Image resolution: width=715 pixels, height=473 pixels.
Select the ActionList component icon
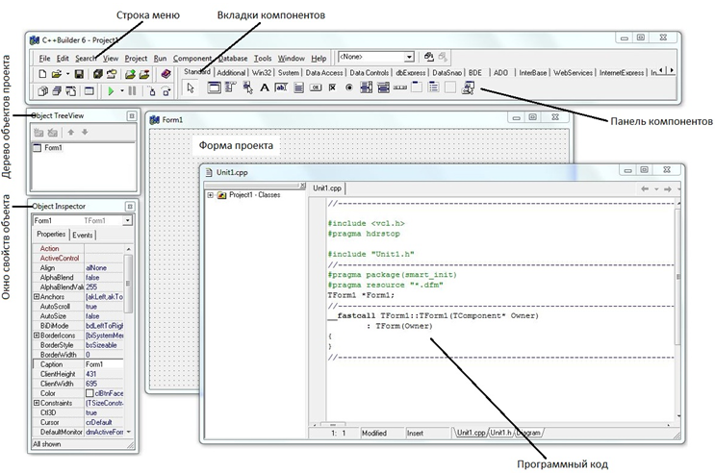tap(469, 87)
